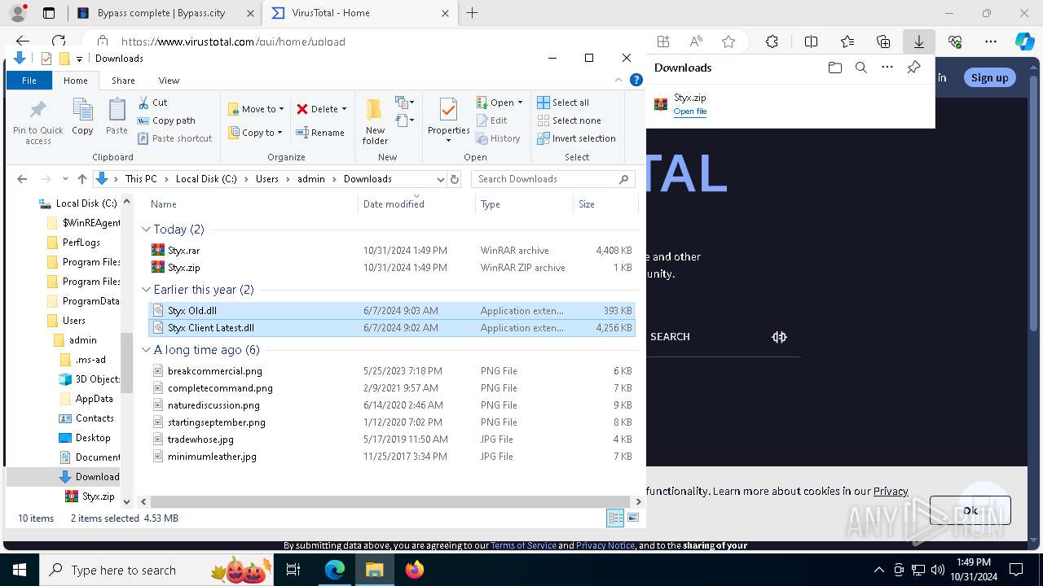This screenshot has width=1043, height=586.
Task: Sort by Date modified column
Action: pos(416,204)
